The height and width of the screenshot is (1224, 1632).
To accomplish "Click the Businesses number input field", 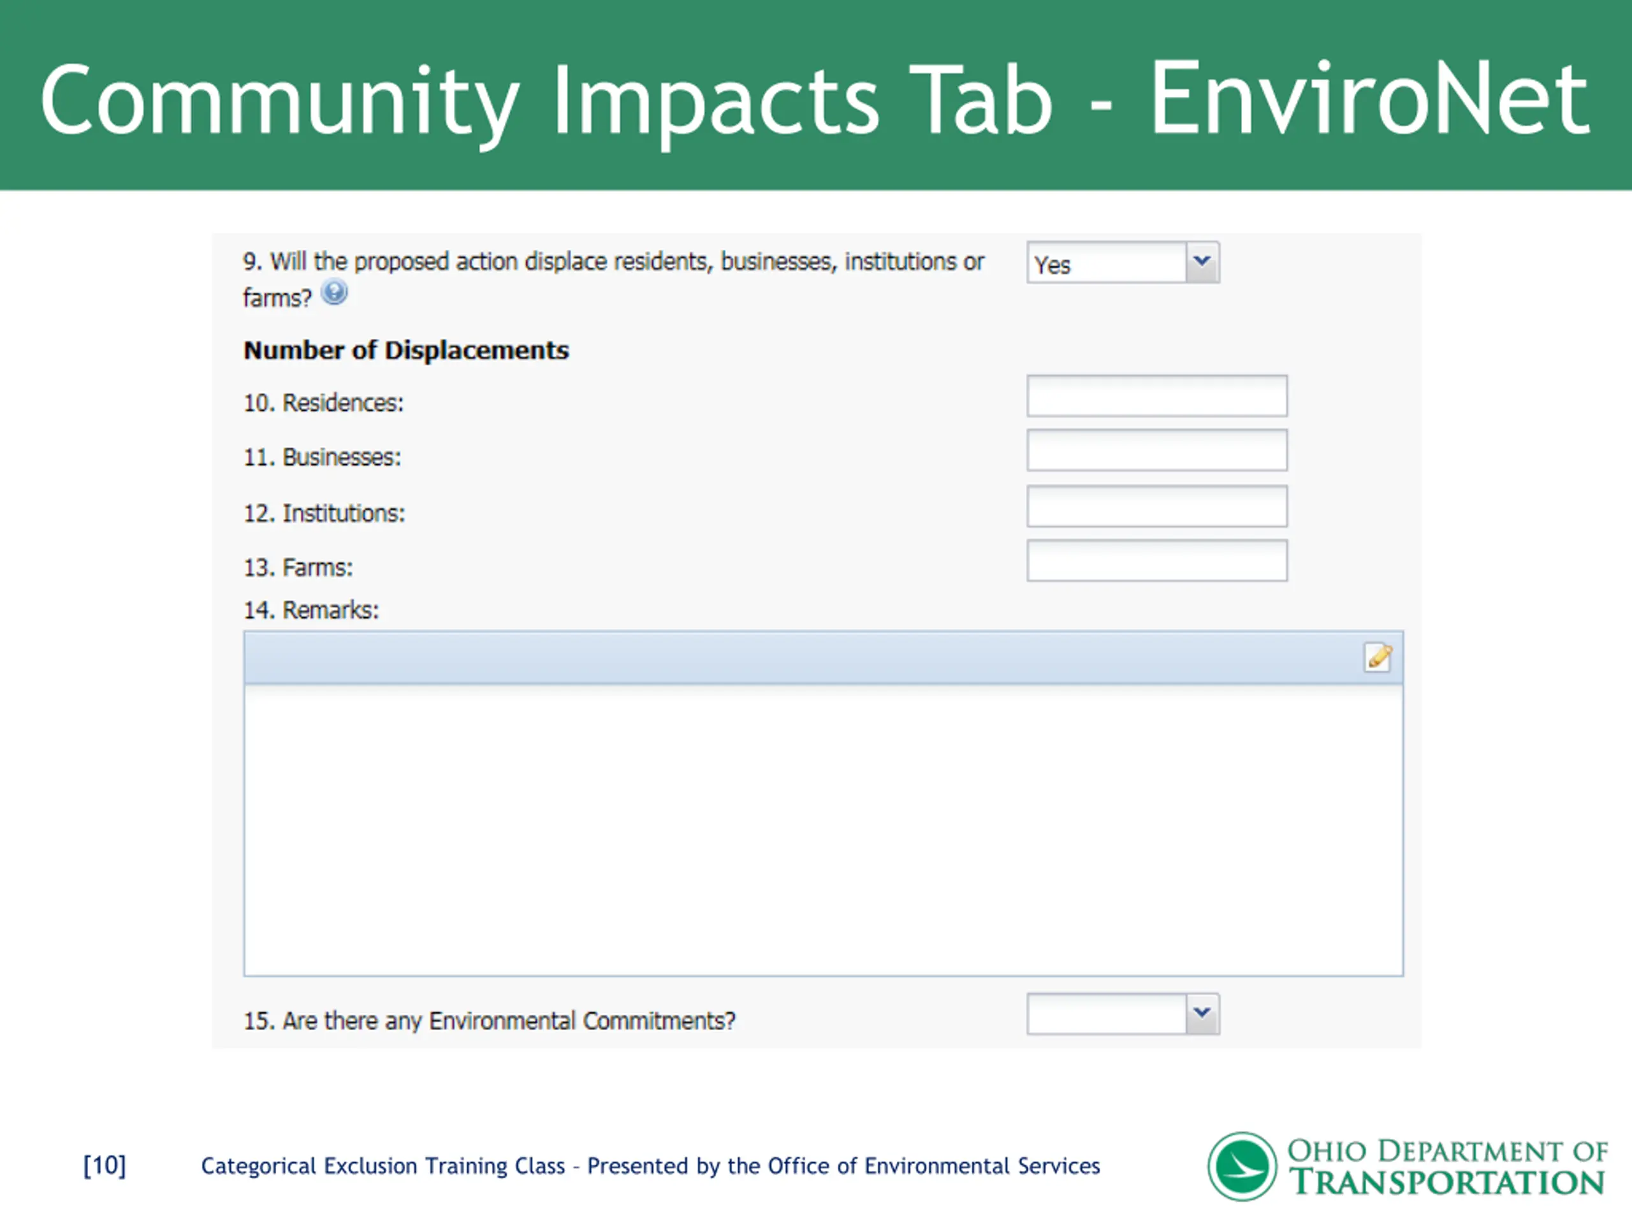I will (x=1156, y=450).
